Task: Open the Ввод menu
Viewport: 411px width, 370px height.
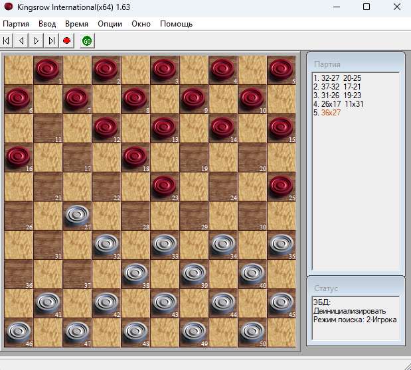Action: point(47,24)
